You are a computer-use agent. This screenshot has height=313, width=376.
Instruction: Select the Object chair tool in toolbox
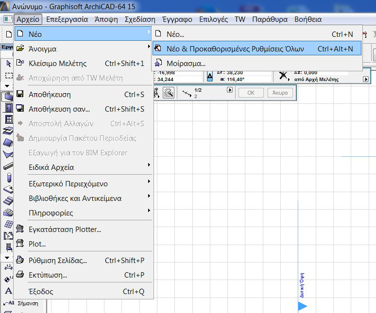tap(9, 247)
